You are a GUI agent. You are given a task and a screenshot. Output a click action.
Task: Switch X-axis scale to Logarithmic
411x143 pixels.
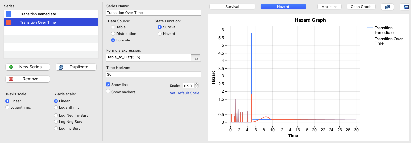8,107
